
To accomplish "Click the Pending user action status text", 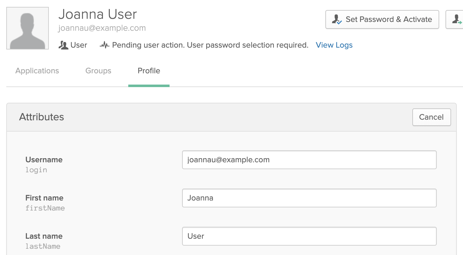I will click(210, 45).
